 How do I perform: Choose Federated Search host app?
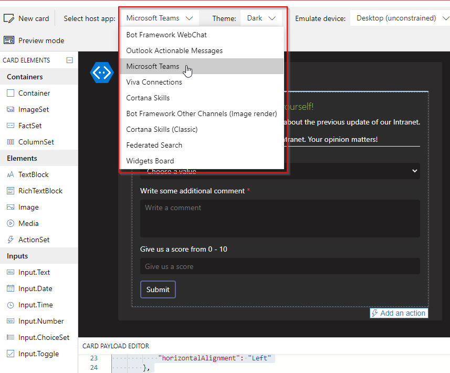202,146
